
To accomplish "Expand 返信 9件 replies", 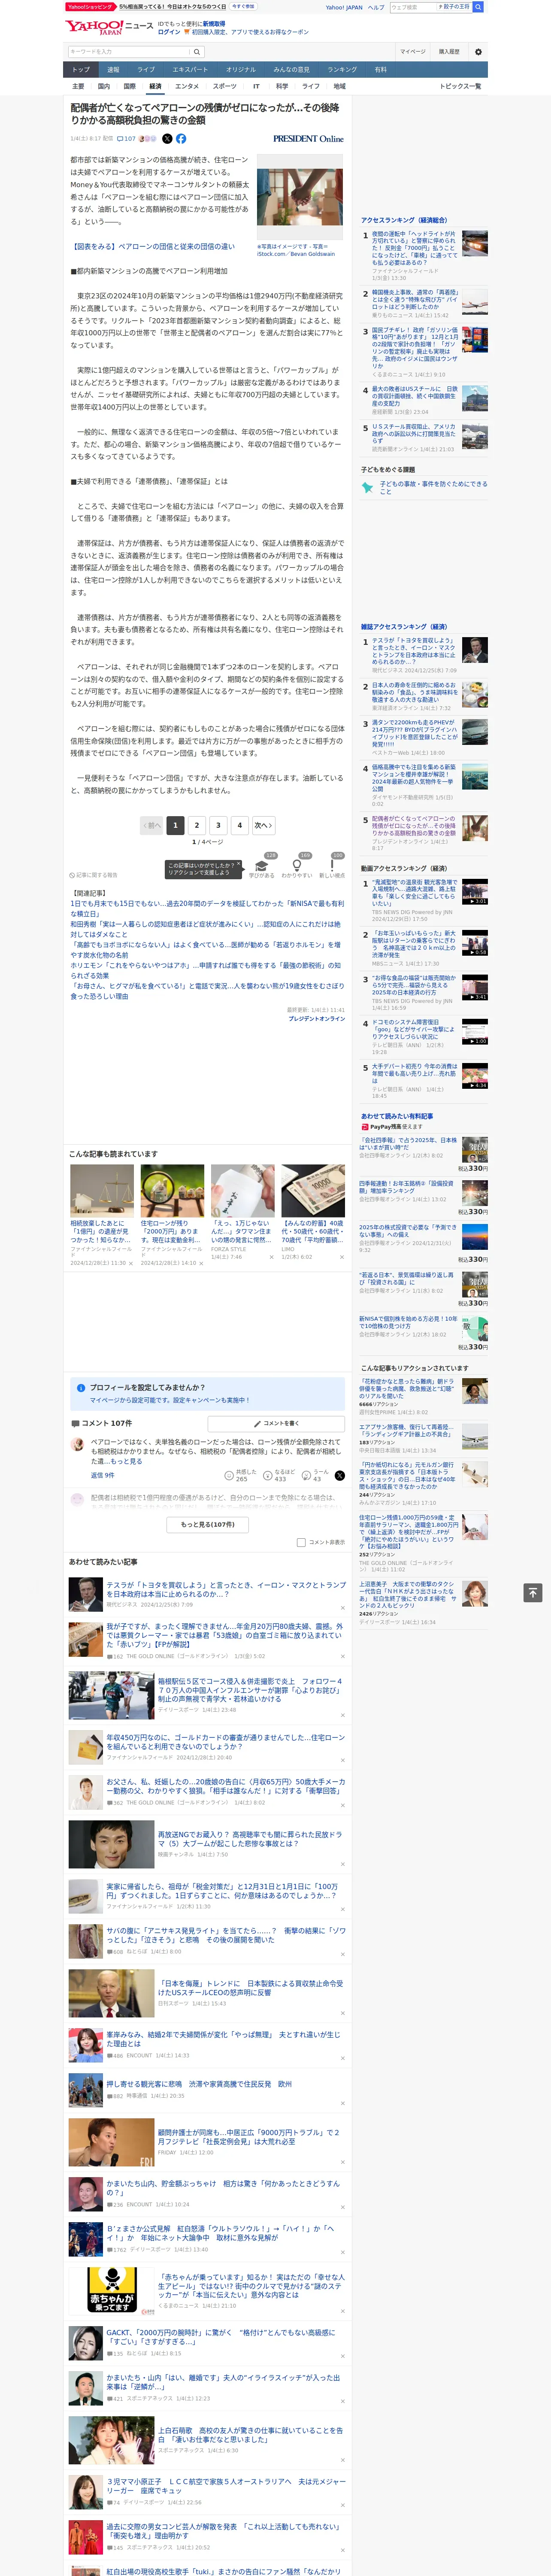I will [102, 1475].
